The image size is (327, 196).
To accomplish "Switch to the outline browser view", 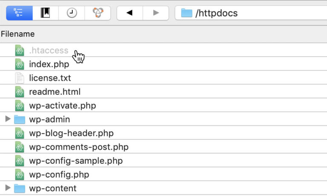I will [20, 13].
